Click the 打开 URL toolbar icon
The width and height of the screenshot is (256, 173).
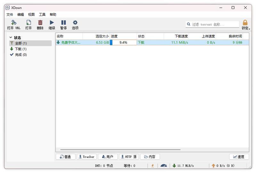(14, 22)
